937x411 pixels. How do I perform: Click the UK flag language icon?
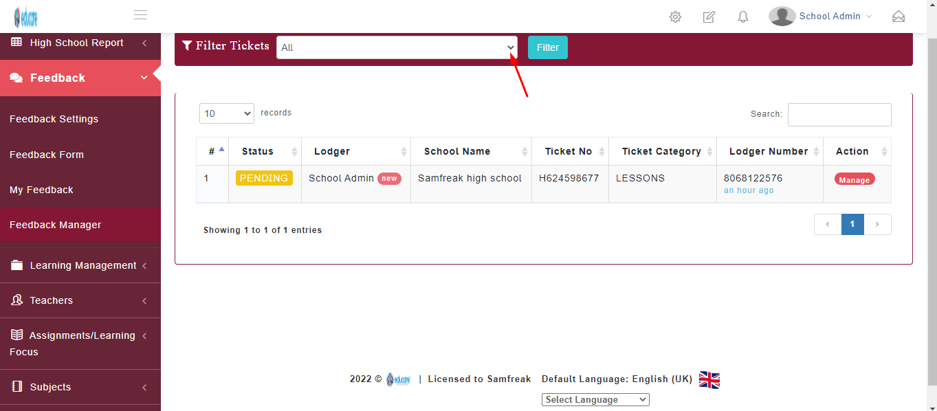[x=709, y=380]
